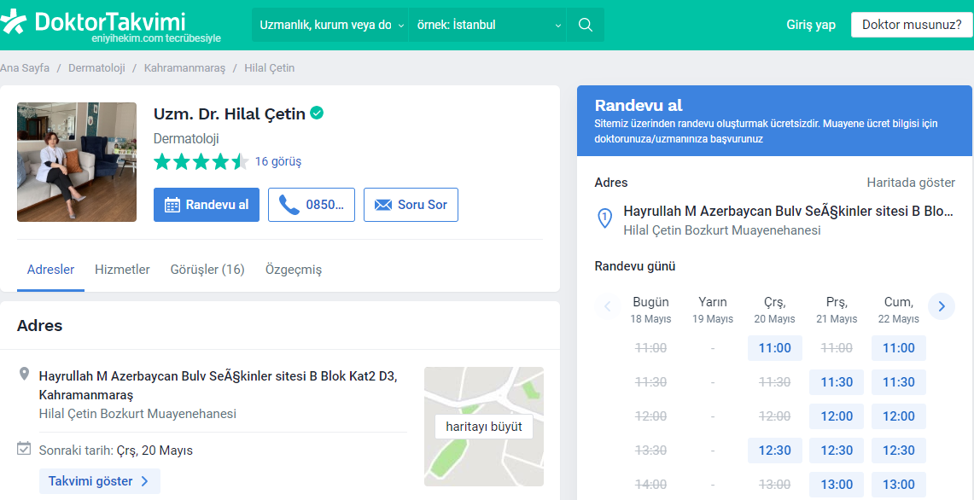Click the map thumbnail in Adres
974x500 pixels.
(484, 427)
